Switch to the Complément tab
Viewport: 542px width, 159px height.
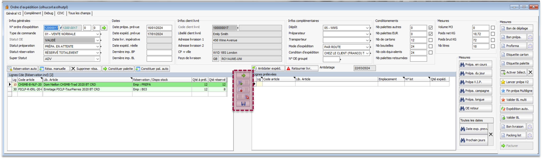point(33,13)
